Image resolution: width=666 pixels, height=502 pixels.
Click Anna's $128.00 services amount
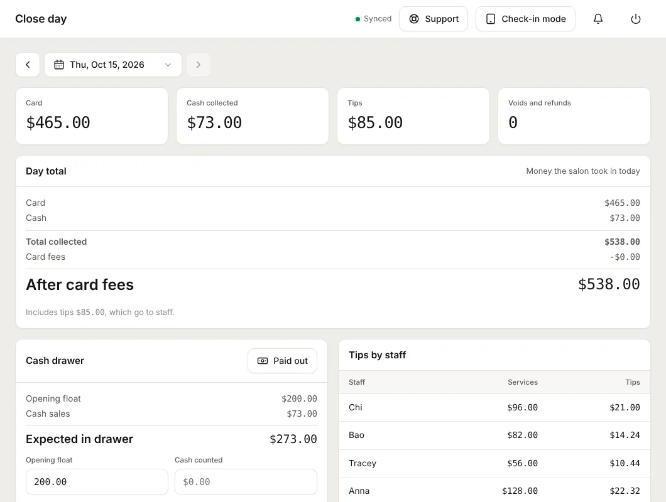(520, 491)
